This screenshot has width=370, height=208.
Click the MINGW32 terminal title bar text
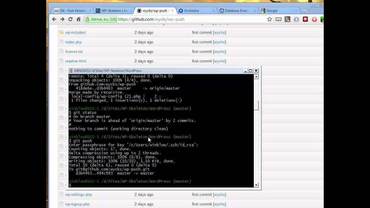(108, 70)
